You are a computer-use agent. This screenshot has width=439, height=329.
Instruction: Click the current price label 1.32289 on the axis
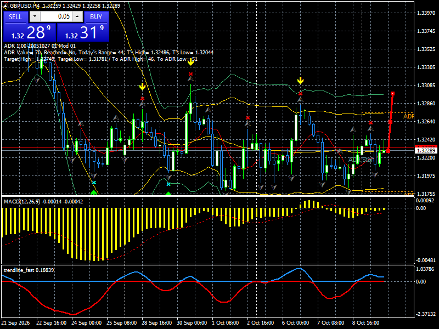(x=426, y=151)
